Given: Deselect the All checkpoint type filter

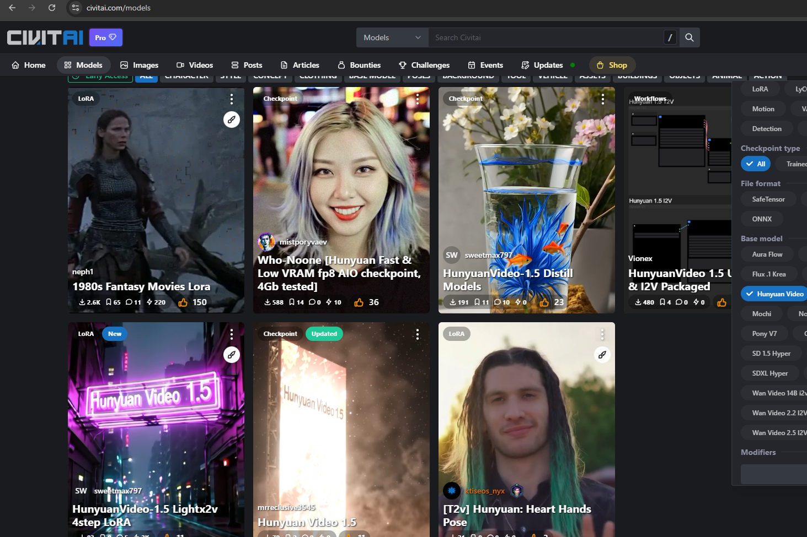Looking at the screenshot, I should click(756, 164).
